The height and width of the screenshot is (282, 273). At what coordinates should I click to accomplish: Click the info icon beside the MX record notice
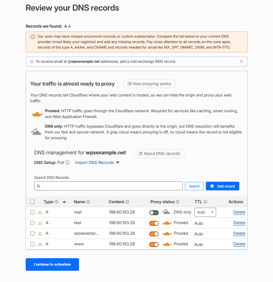tap(32, 62)
